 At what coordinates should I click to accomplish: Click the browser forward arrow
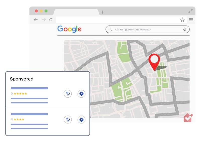tap(44, 20)
